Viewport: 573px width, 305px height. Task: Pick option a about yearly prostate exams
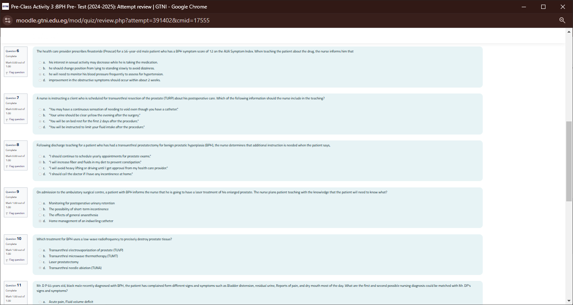pyautogui.click(x=40, y=156)
